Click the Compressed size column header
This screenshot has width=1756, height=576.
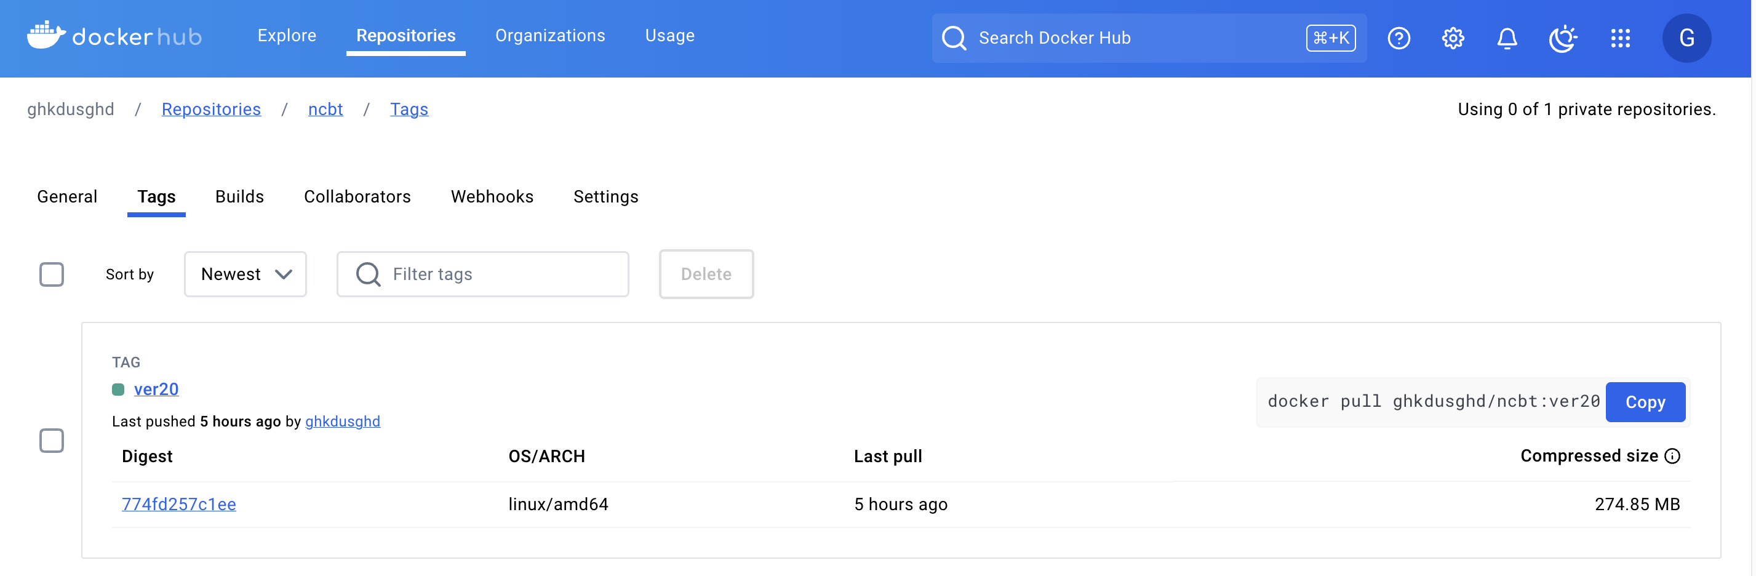coord(1589,456)
